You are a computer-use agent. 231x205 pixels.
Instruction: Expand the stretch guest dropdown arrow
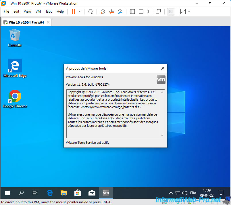click(189, 12)
